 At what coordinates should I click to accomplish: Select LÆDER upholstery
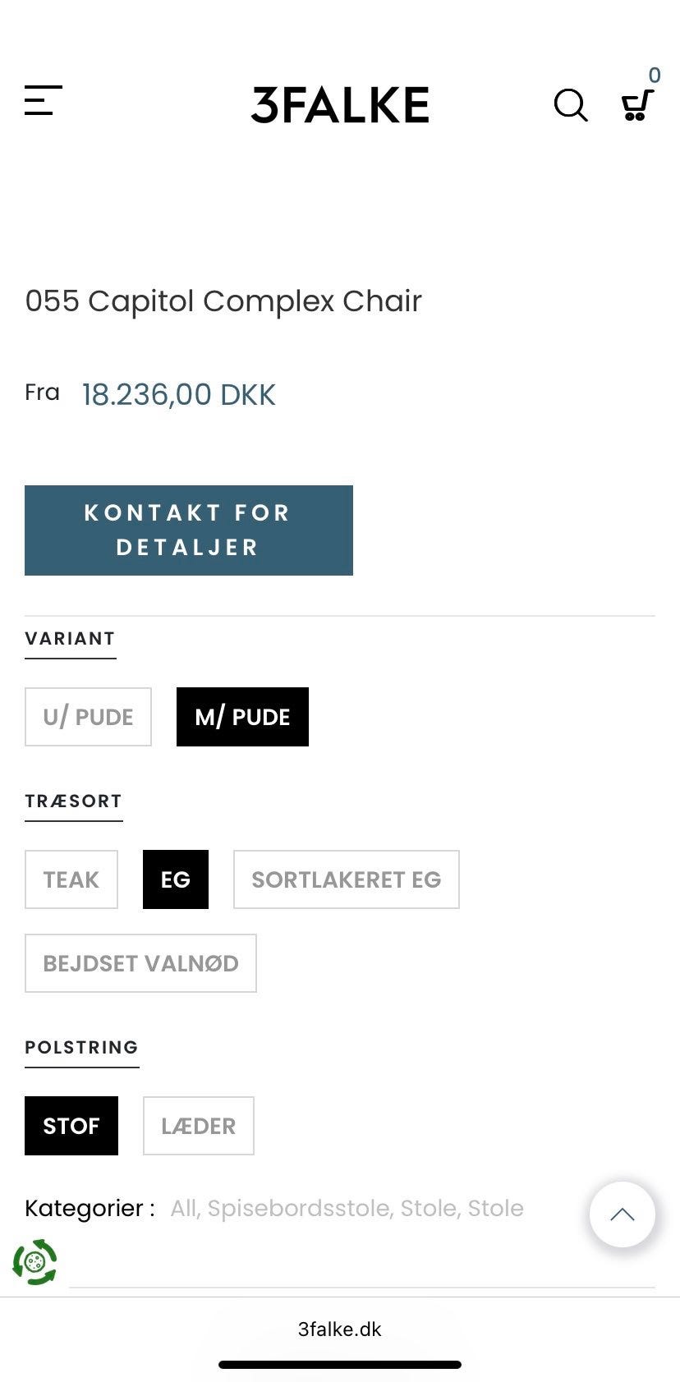(198, 1126)
